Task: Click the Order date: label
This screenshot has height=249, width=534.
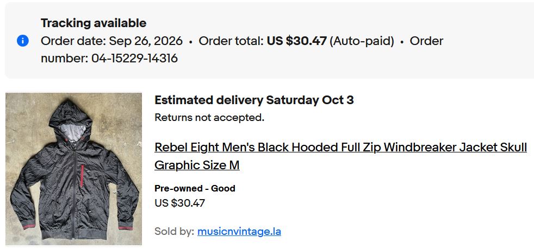Action: pos(73,41)
